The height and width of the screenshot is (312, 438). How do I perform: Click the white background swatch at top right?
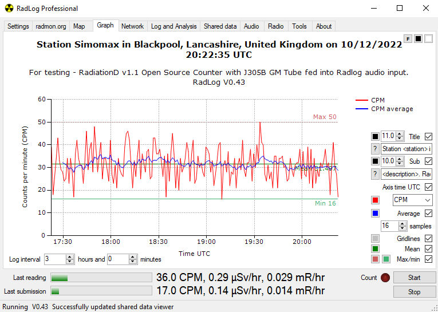(x=428, y=38)
